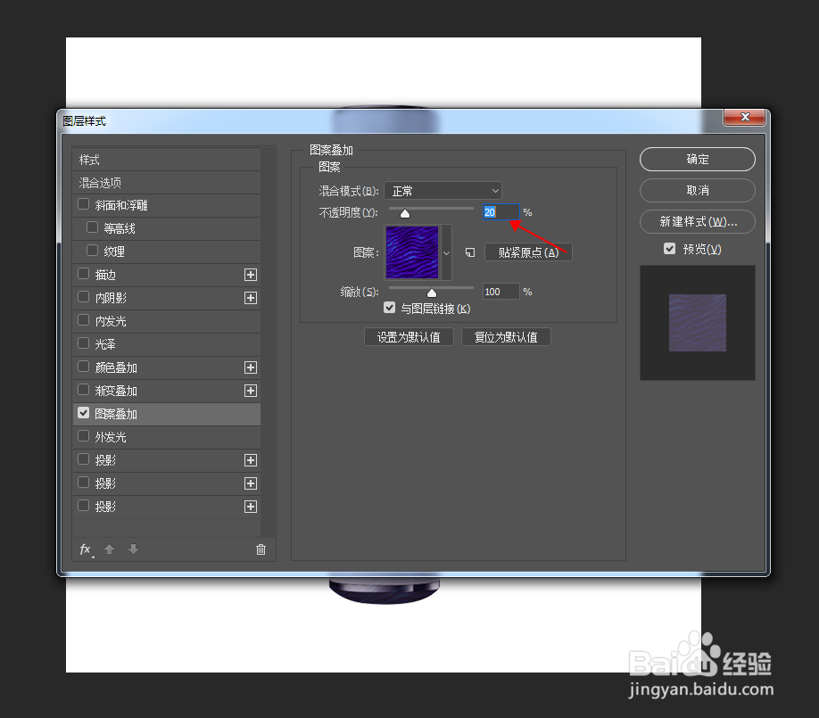
Task: Click plus icon beside 描边
Action: click(251, 275)
